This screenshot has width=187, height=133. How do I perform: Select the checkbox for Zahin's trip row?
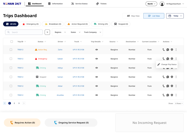pyautogui.click(x=11, y=50)
